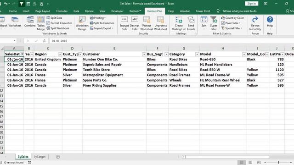Screen dimensions: 294x165
Task: Select cell Number One Bike Co.
Action: [114, 59]
